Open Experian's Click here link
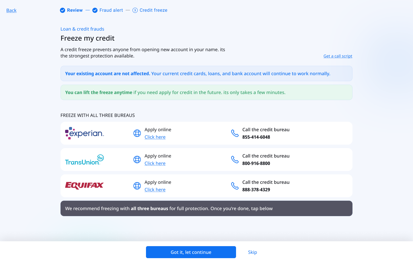The height and width of the screenshot is (263, 413). tap(155, 137)
